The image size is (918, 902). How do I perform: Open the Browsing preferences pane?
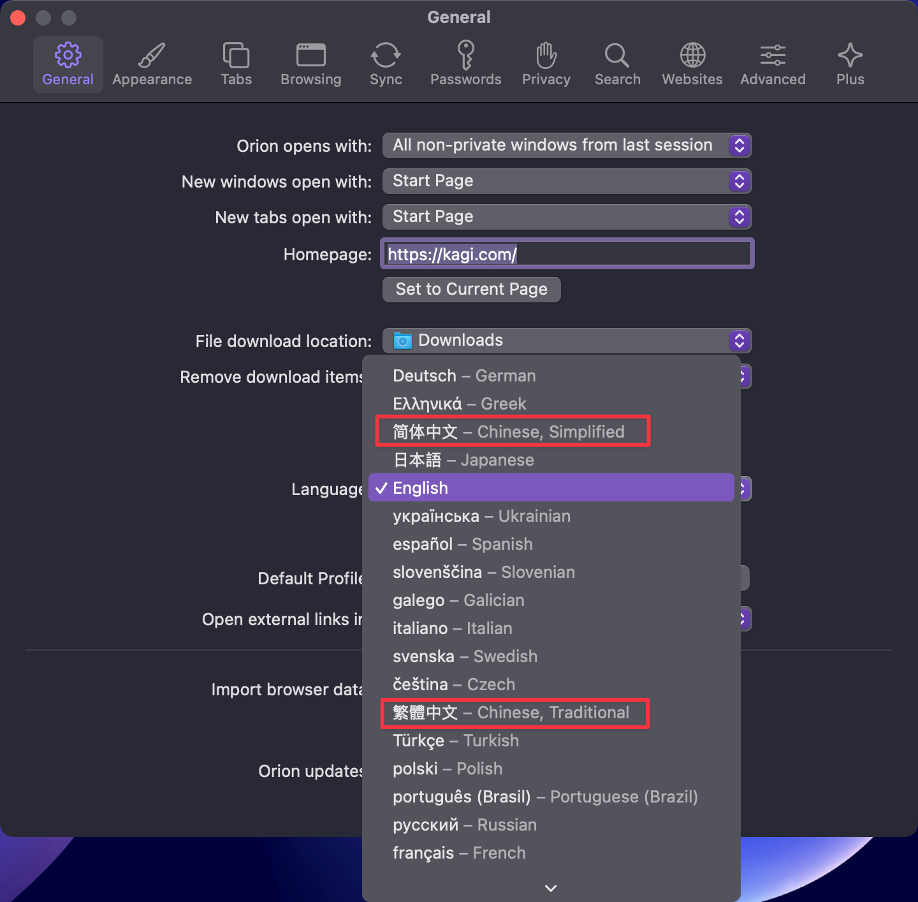310,64
